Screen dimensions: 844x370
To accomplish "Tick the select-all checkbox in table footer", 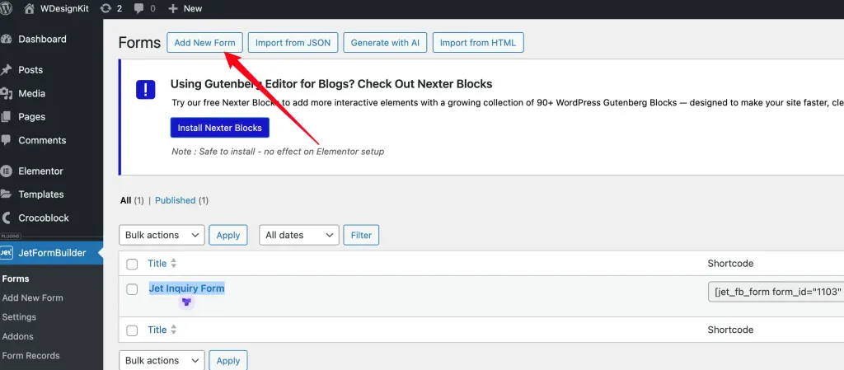I will click(132, 330).
